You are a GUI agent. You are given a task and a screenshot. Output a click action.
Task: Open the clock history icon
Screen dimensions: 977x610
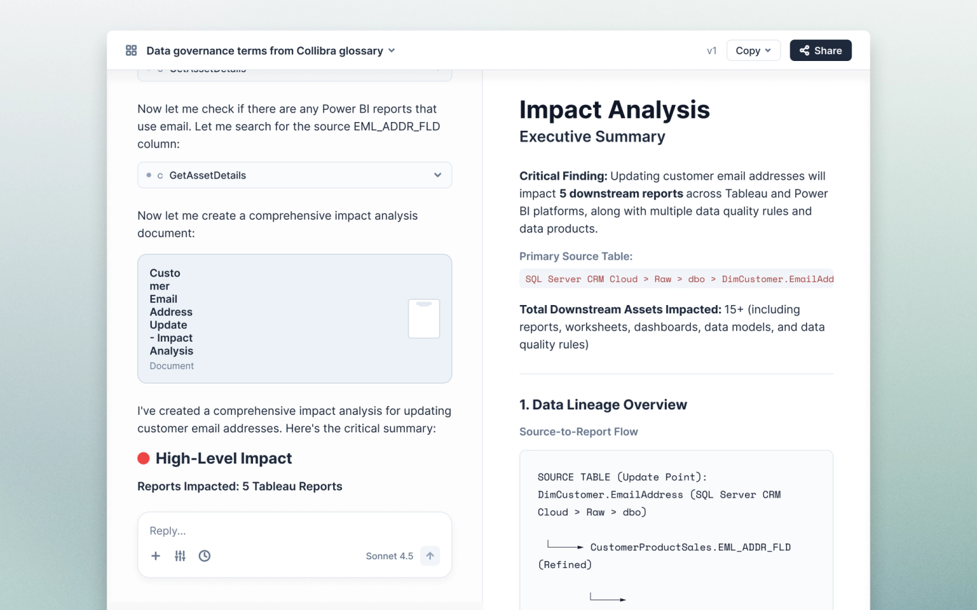point(204,556)
